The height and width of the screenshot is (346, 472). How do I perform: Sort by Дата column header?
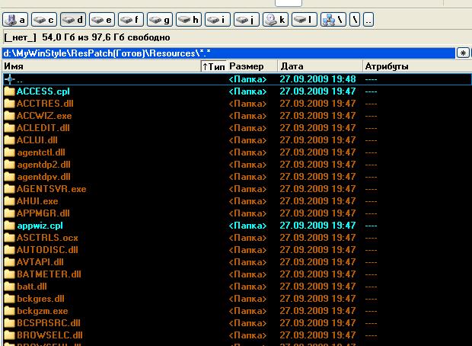(320, 66)
